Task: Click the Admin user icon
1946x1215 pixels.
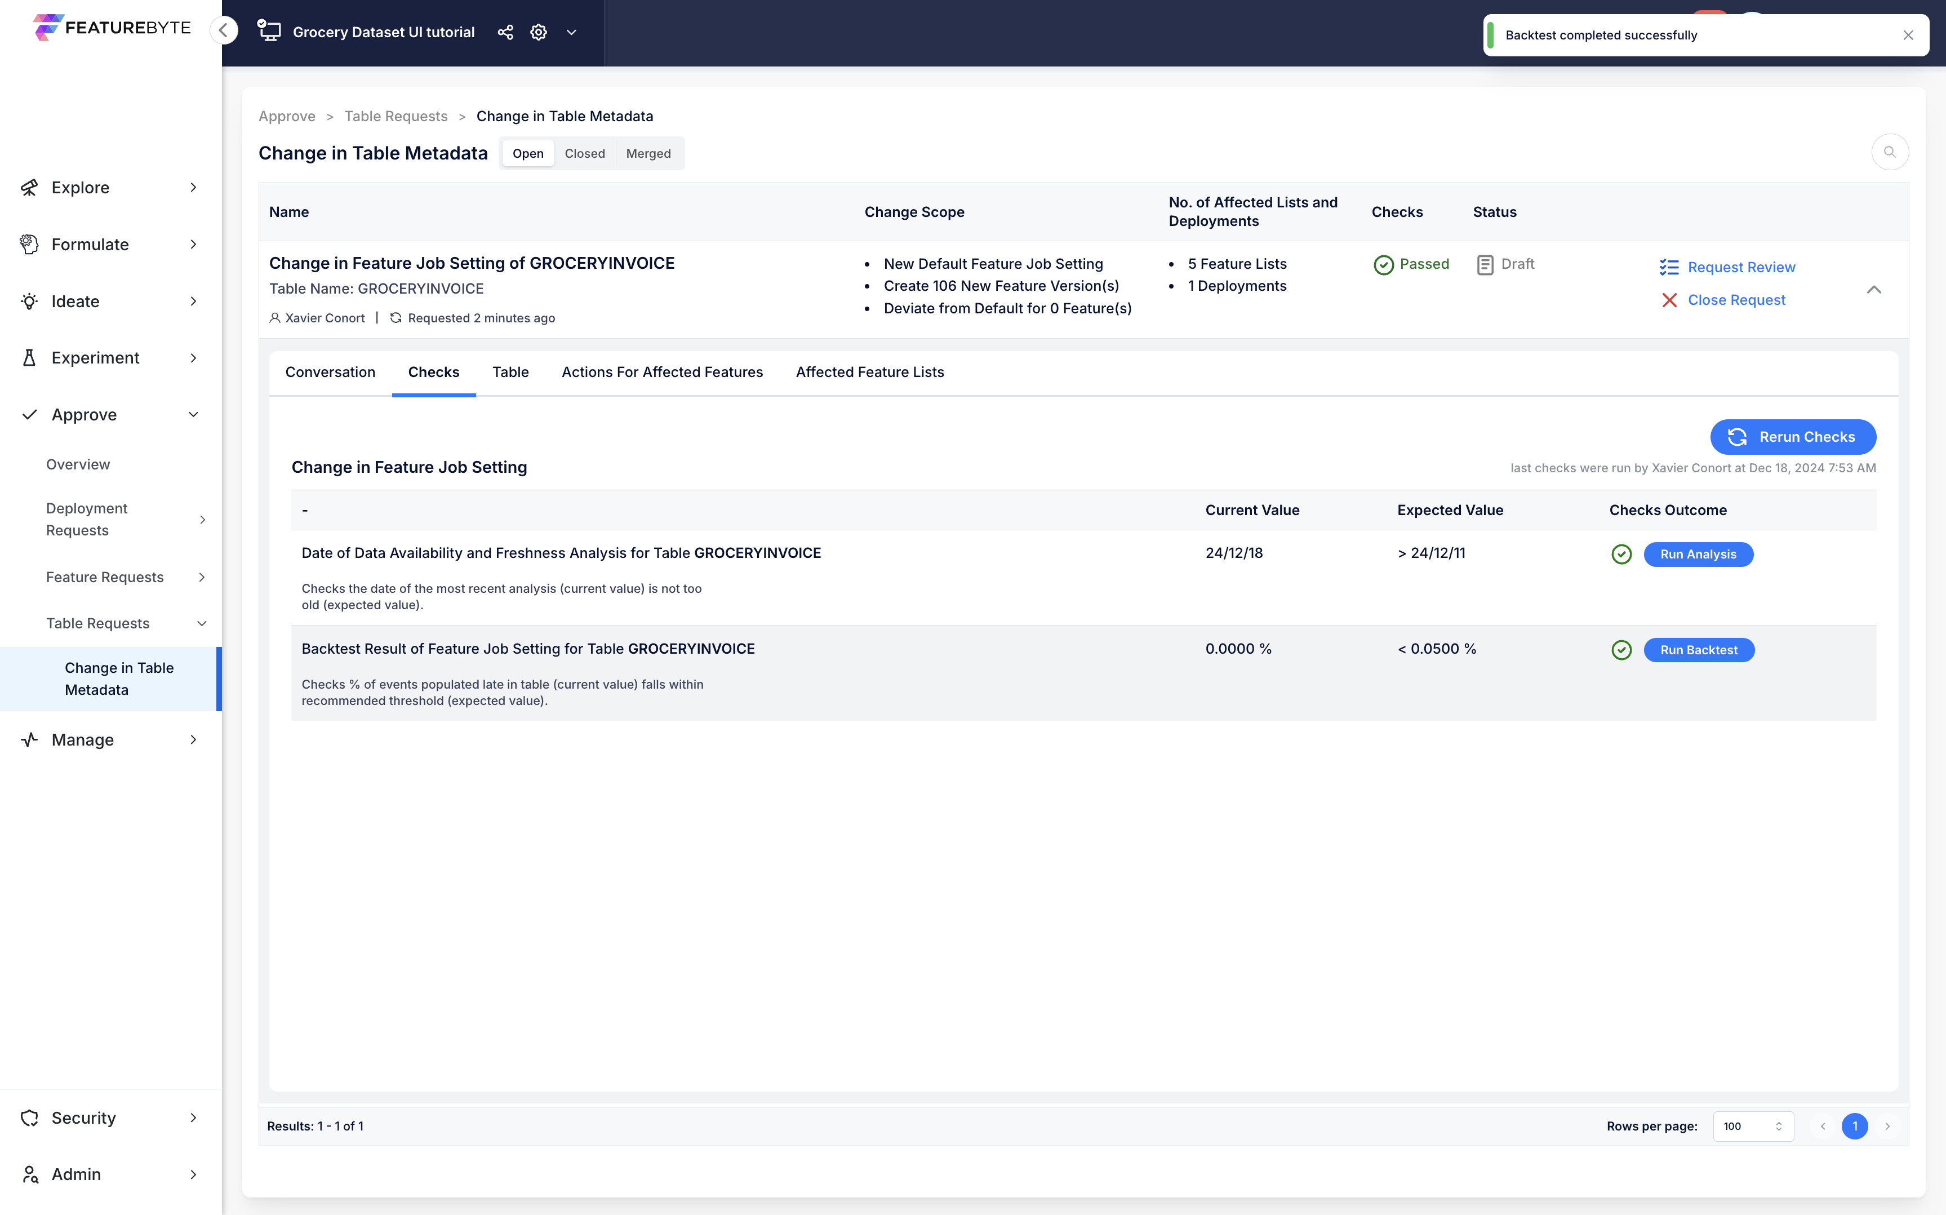Action: point(30,1174)
